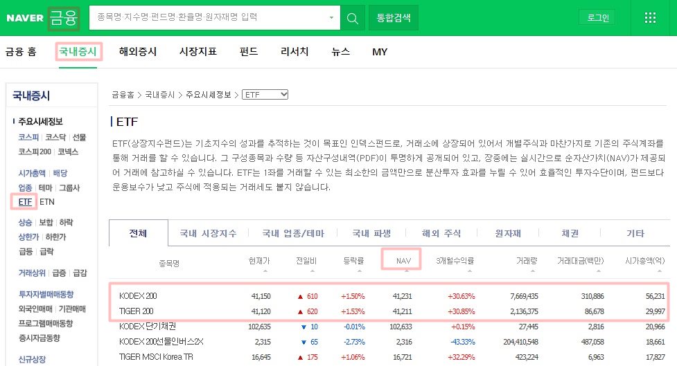The height and width of the screenshot is (366, 677).
Task: Sort by 현재가 column arrow
Action: 265,271
